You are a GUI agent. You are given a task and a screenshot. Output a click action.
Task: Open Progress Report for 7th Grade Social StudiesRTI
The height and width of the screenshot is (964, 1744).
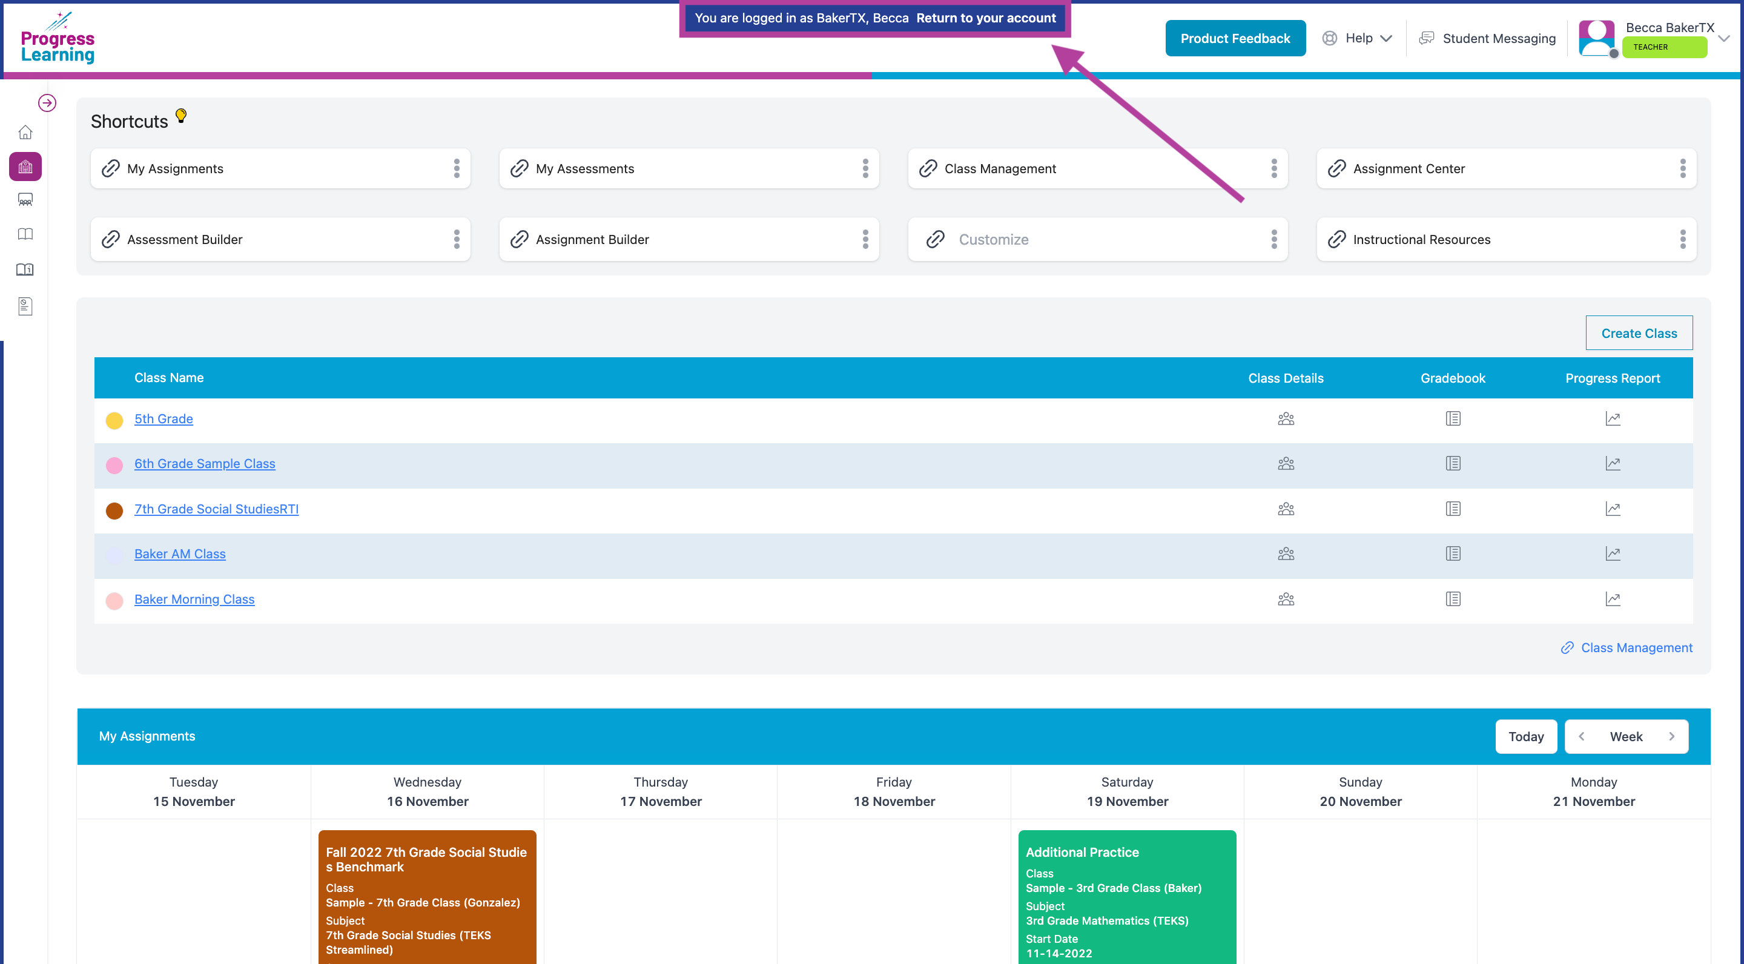pos(1613,509)
